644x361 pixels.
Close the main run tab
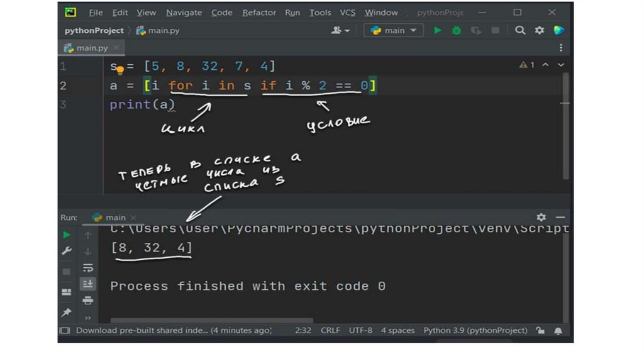click(x=133, y=218)
